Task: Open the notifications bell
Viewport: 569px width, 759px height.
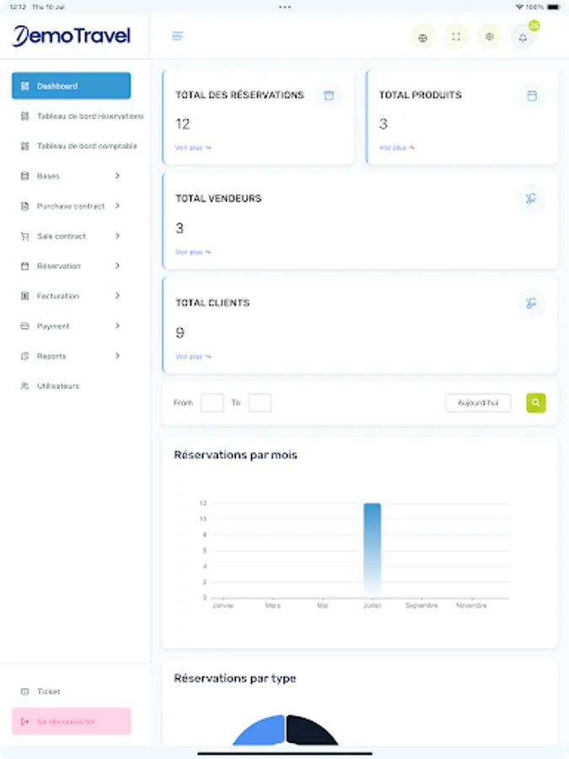Action: (x=523, y=37)
